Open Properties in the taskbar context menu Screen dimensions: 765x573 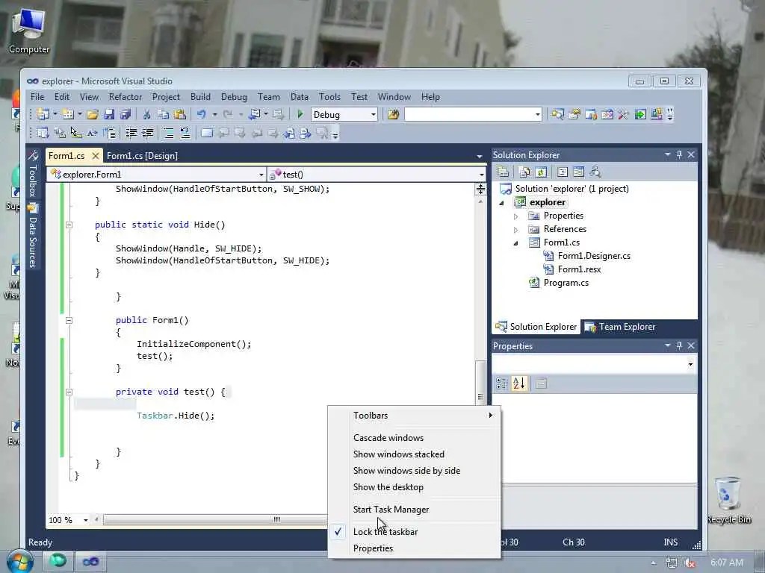pos(415,548)
